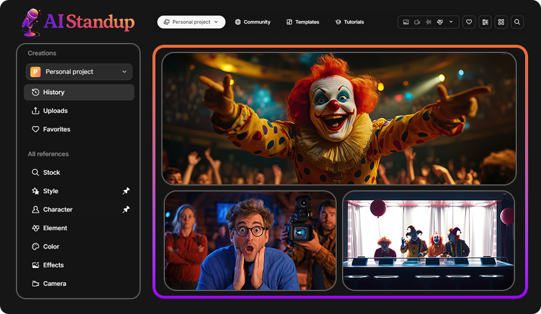Open the Color reference item

point(51,246)
